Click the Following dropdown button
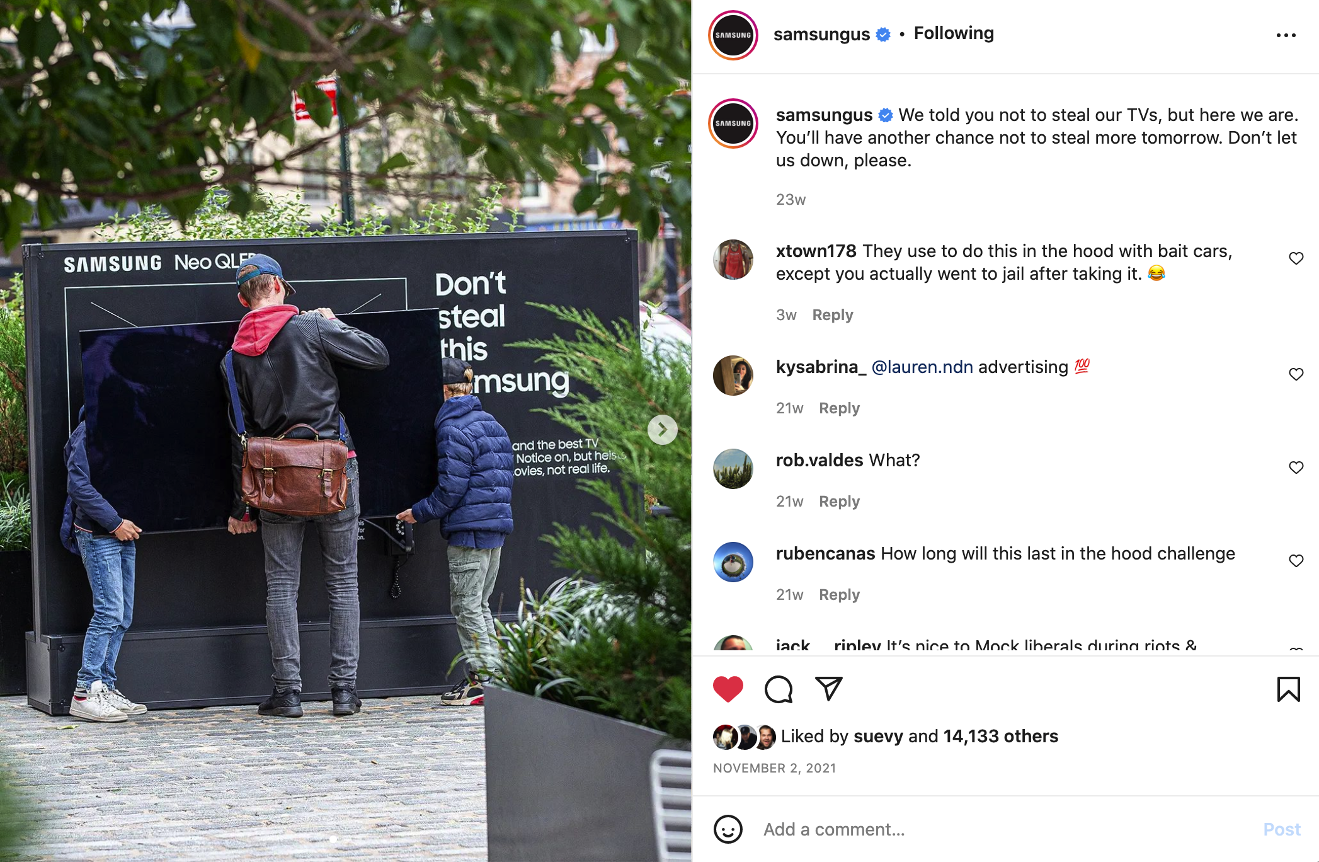Viewport: 1319px width, 862px height. point(954,33)
